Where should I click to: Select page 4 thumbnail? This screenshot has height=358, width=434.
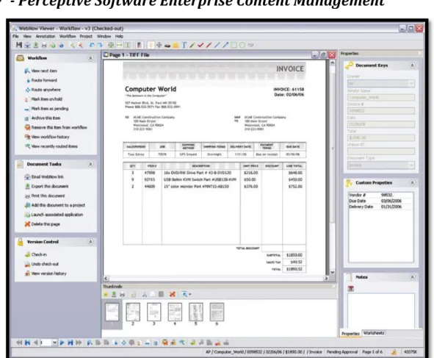click(175, 312)
